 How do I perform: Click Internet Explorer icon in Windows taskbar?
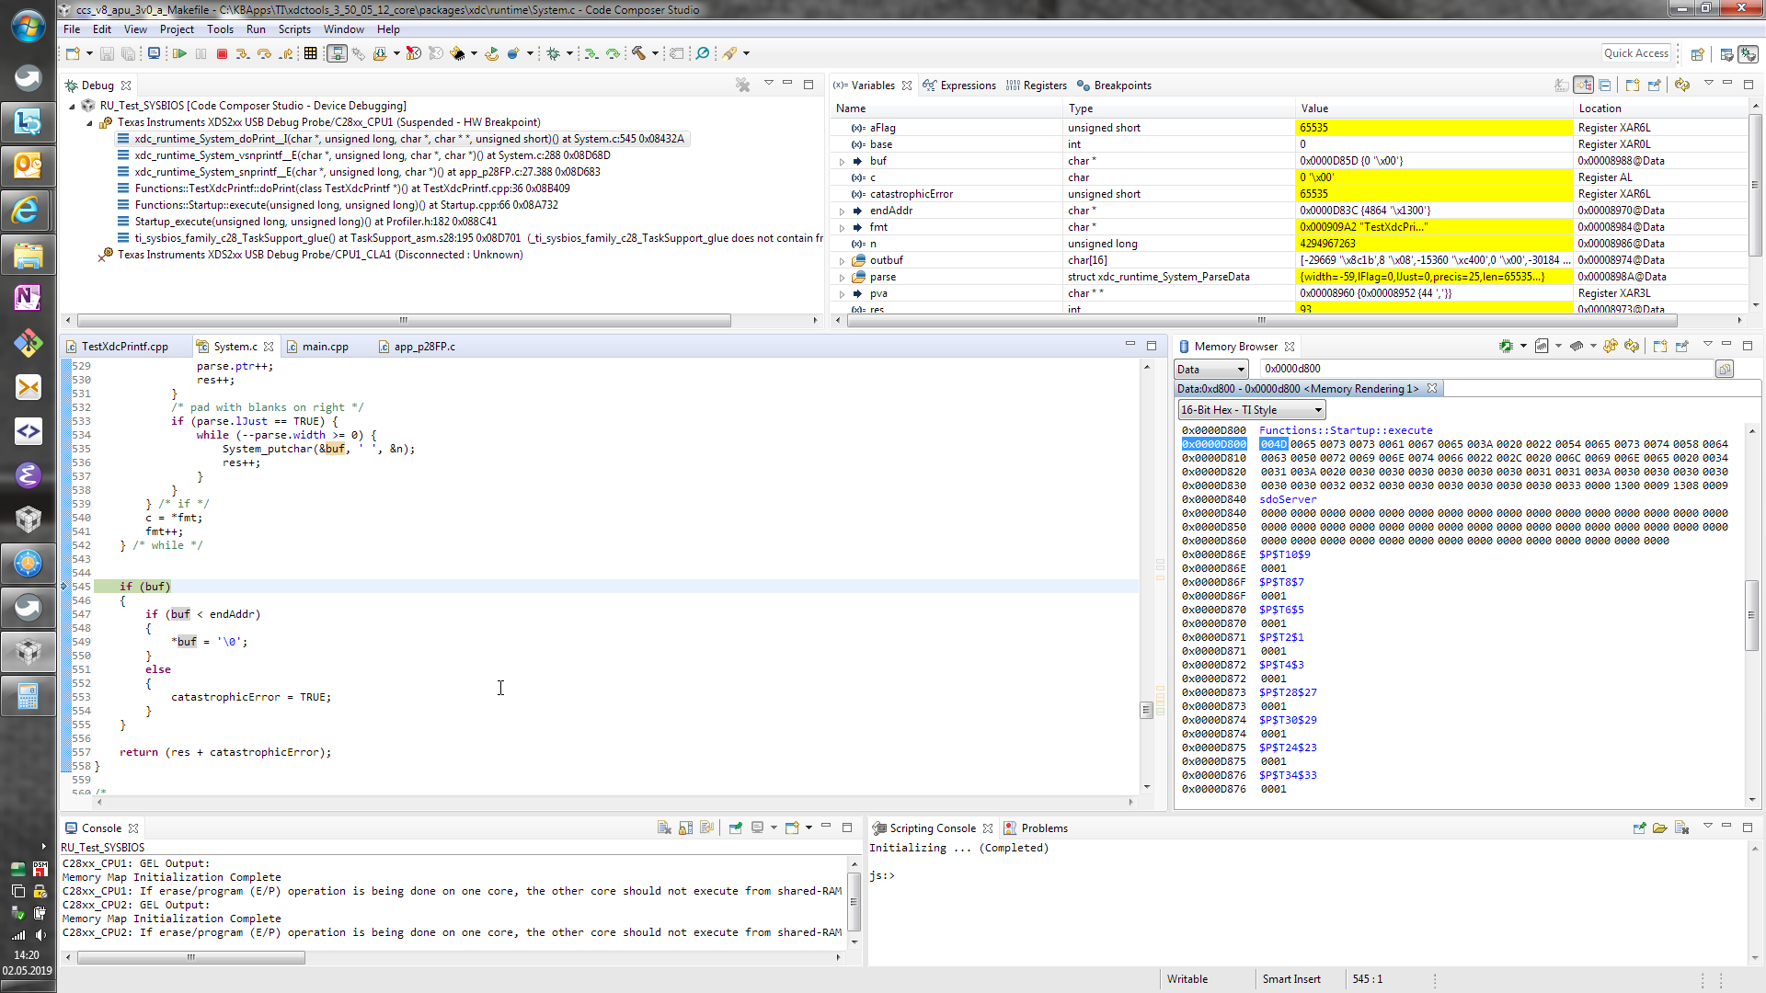tap(28, 210)
